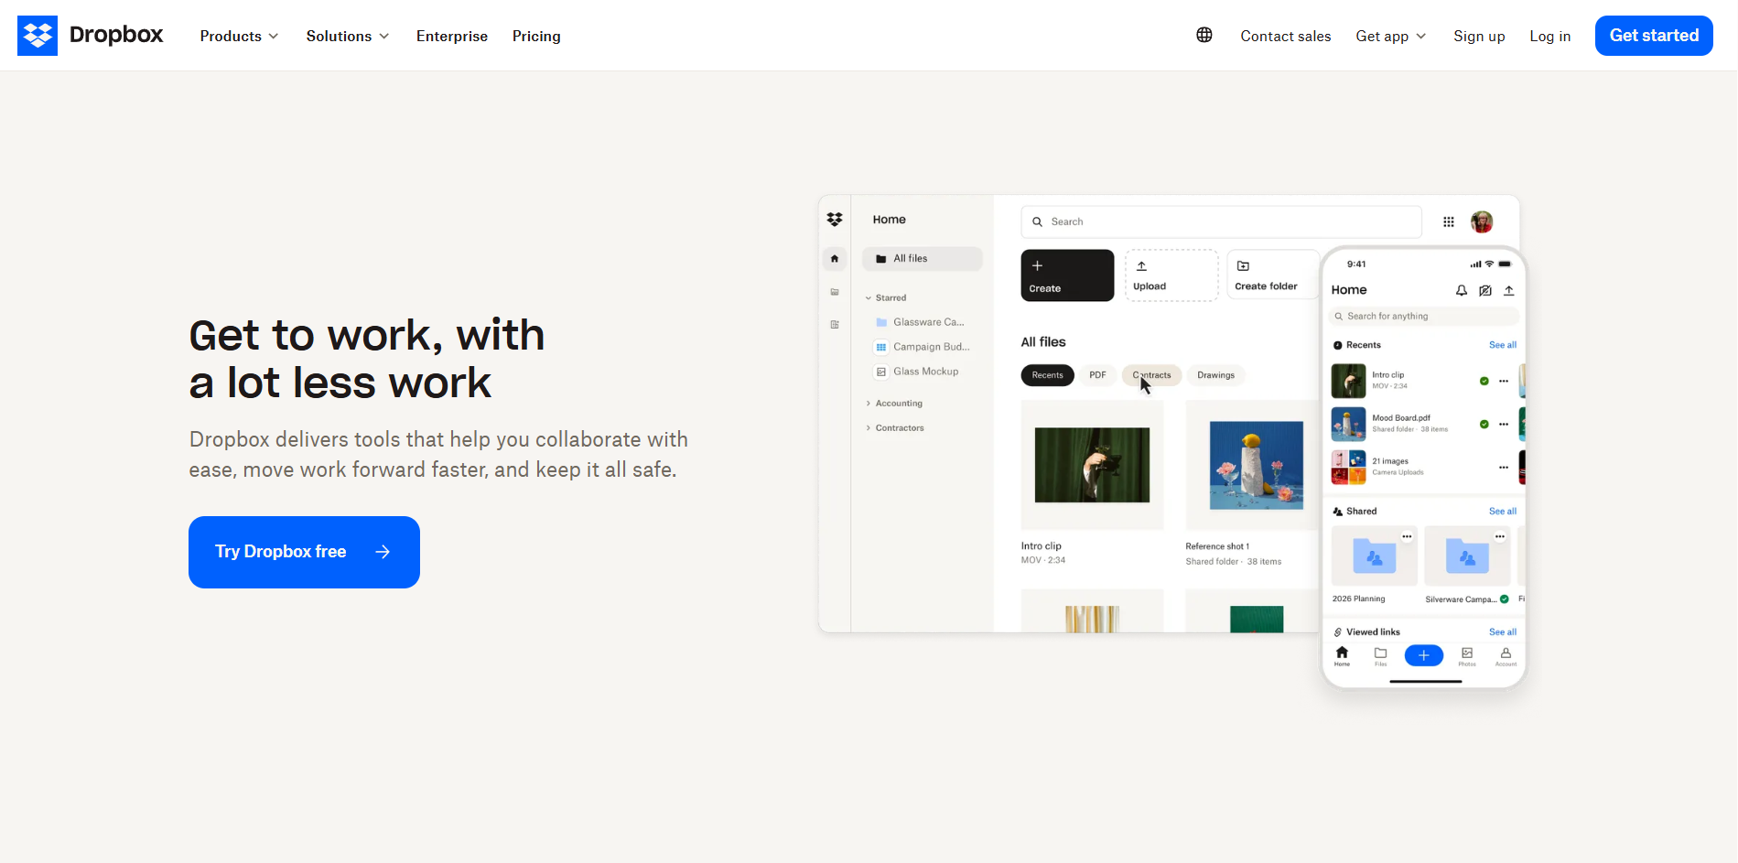
Task: Tap the Photos tab in phone bottom bar
Action: click(x=1467, y=655)
